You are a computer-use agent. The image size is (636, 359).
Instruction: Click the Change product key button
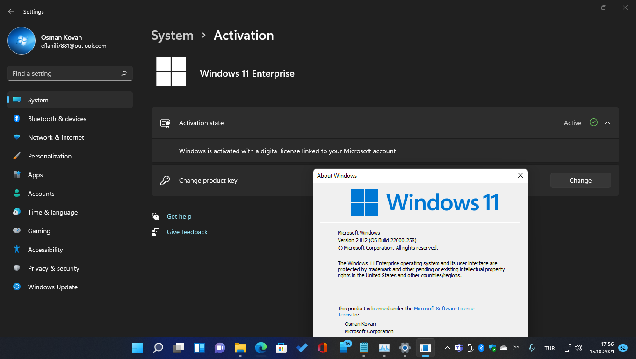point(580,180)
